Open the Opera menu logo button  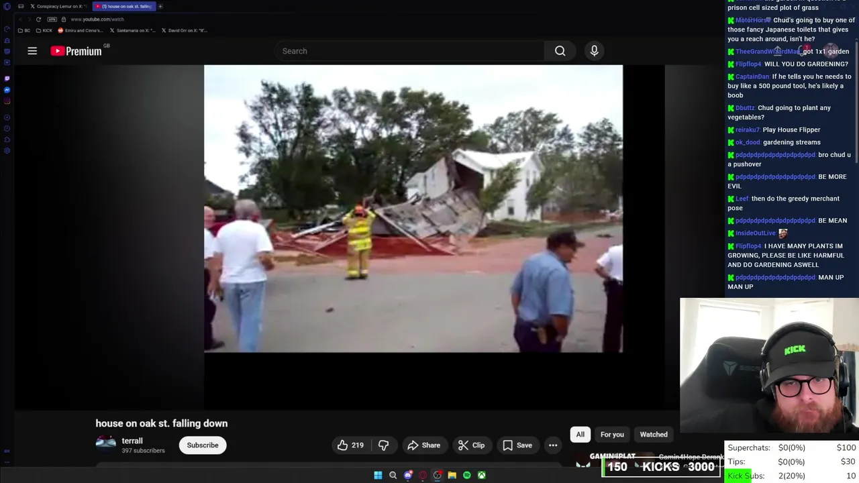7,7
